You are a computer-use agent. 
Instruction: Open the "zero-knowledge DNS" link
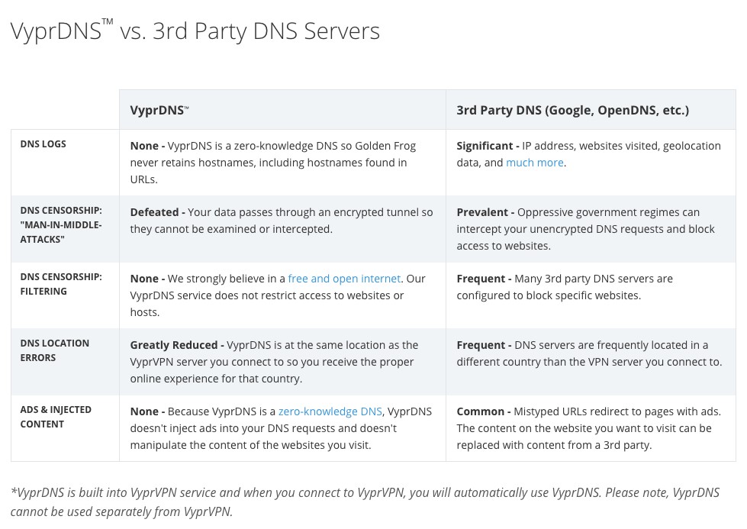(x=330, y=411)
